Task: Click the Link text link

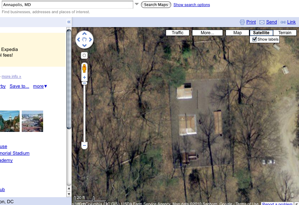Action: pyautogui.click(x=292, y=22)
